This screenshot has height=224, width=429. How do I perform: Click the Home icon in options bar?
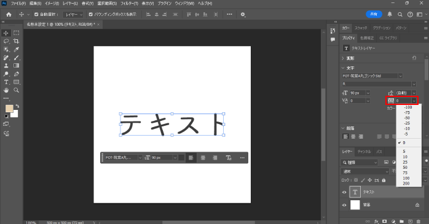coord(9,15)
